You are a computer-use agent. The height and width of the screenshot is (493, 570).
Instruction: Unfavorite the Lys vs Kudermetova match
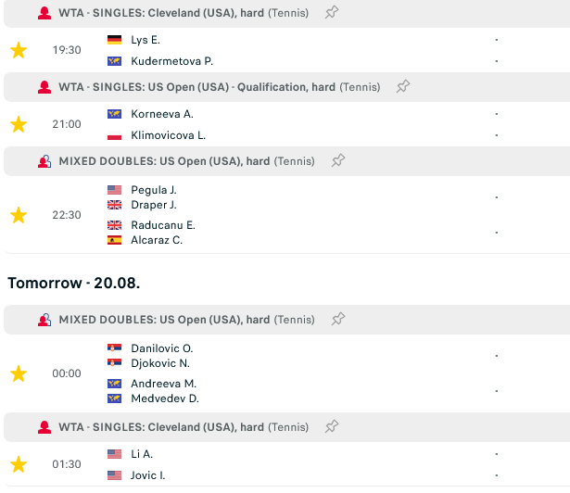pos(19,50)
